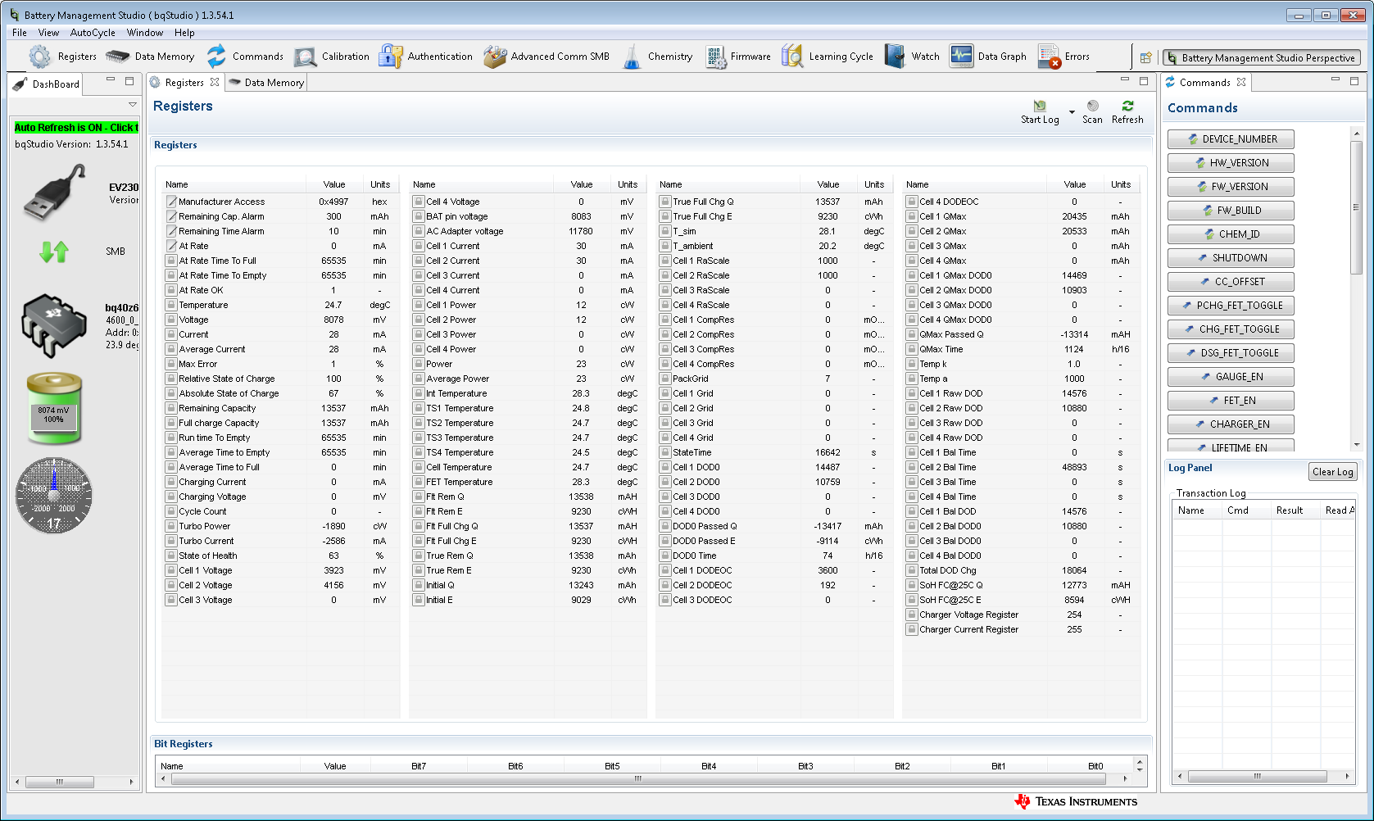Select the Registers tab
Screen dimensions: 1374x821
(184, 83)
